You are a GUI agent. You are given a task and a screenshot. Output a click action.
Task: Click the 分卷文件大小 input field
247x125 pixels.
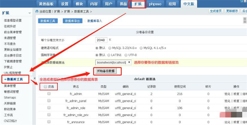point(102,40)
